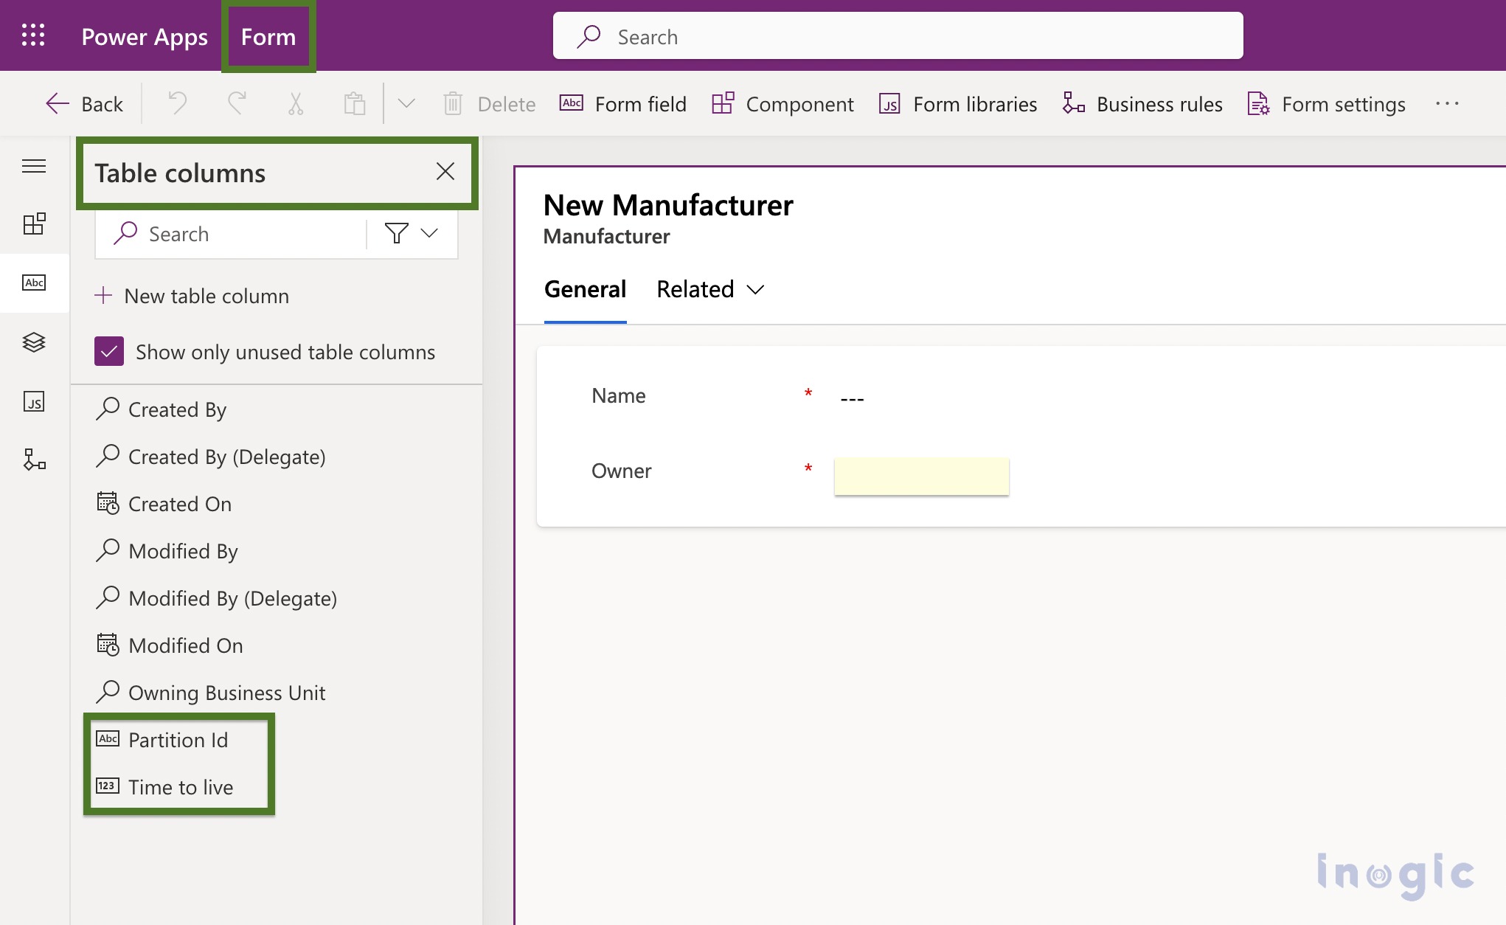Close the Table columns panel
This screenshot has height=925, width=1506.
(445, 171)
